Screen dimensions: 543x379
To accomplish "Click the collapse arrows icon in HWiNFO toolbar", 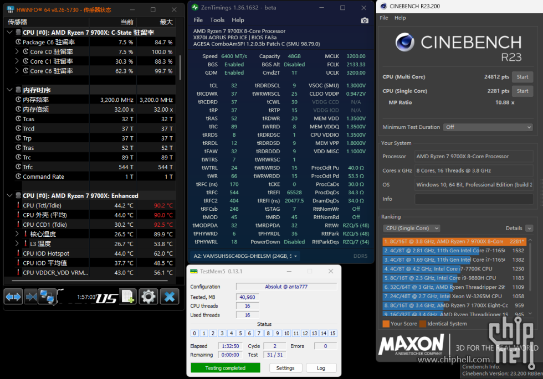I will coord(31,297).
